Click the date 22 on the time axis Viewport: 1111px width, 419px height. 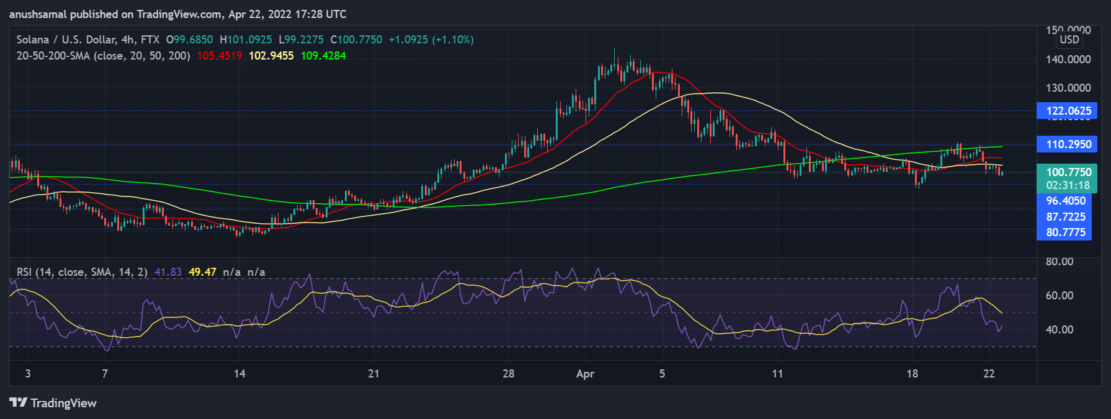tap(989, 374)
